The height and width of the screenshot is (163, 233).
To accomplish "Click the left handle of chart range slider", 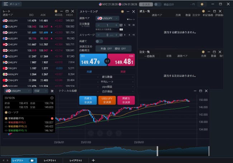I will [x=157, y=151].
